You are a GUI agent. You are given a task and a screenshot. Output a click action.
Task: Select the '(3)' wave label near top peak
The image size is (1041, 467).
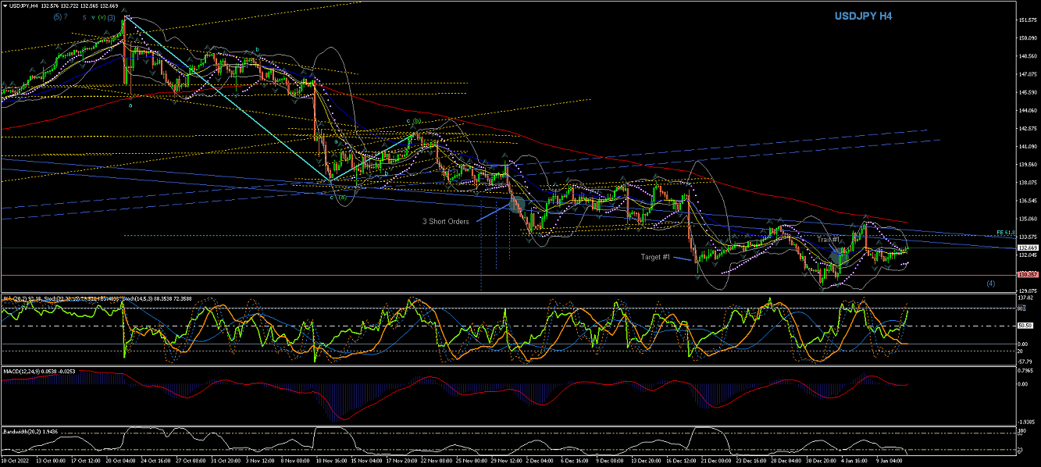[x=112, y=16]
